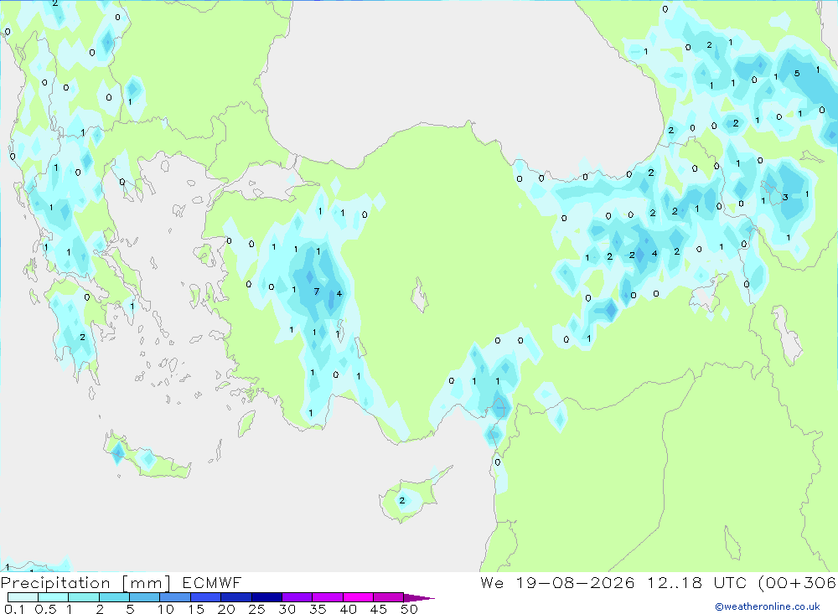Viewport: 838px width, 614px height.
Task: Click the legend tick label "15"
Action: click(196, 609)
